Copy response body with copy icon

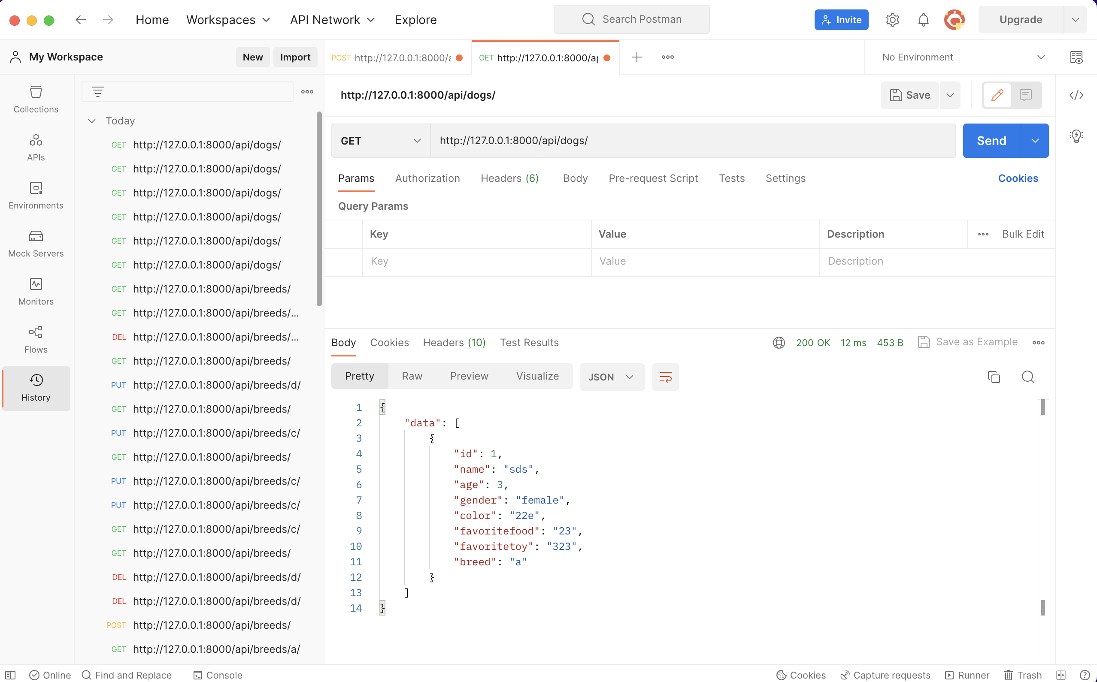[x=994, y=377]
